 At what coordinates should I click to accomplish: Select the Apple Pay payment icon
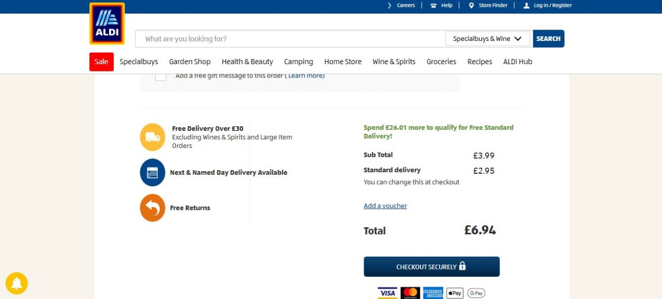(454, 293)
